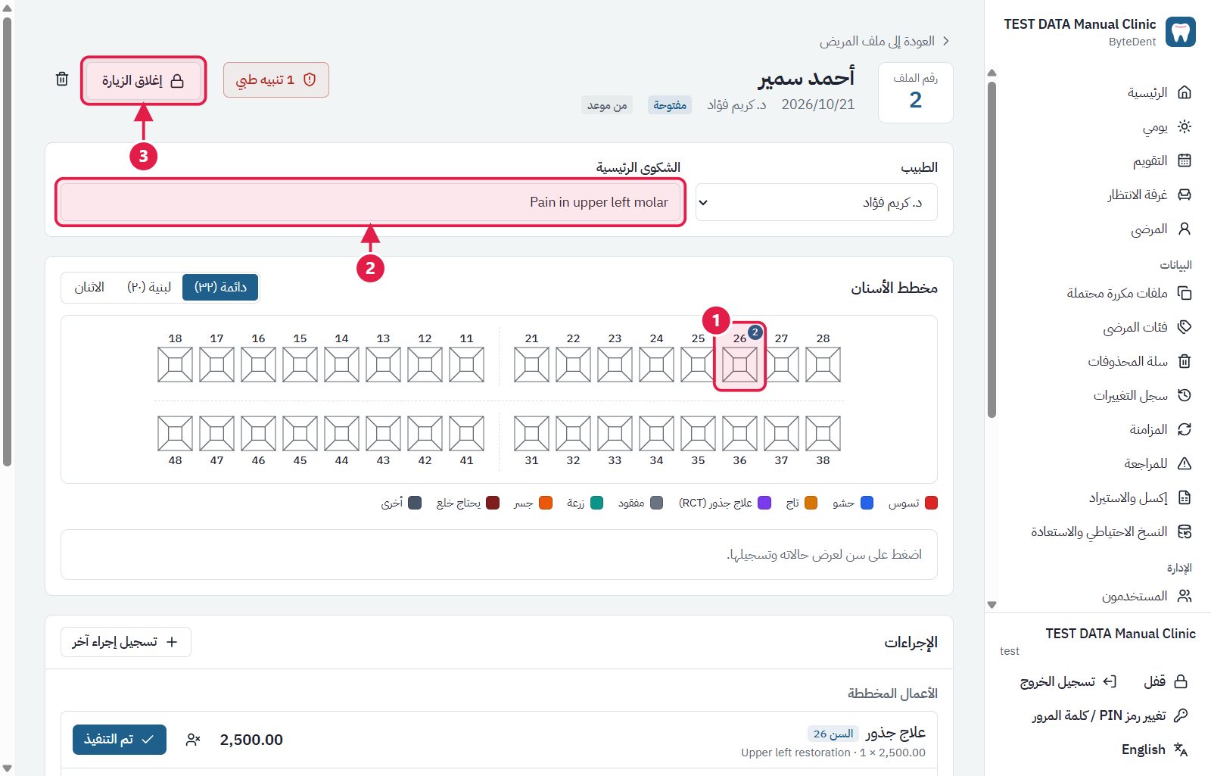Select tooth 48 on the chart

[175, 433]
